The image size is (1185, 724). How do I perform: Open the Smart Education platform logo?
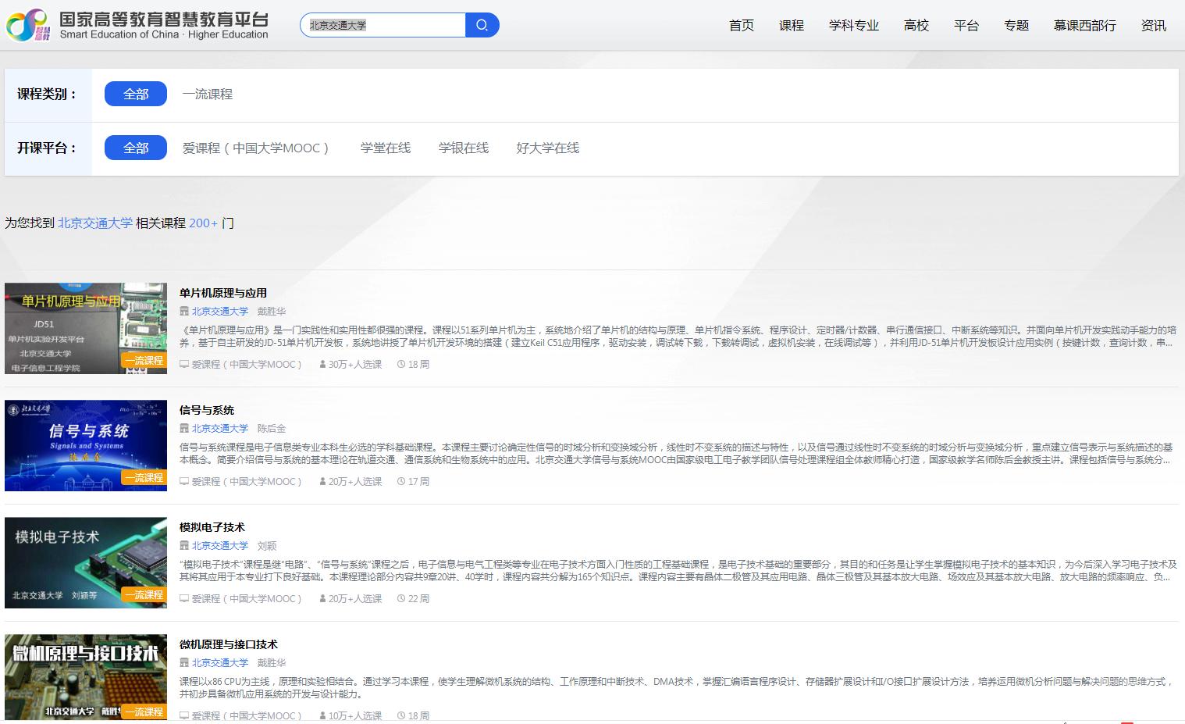[137, 25]
